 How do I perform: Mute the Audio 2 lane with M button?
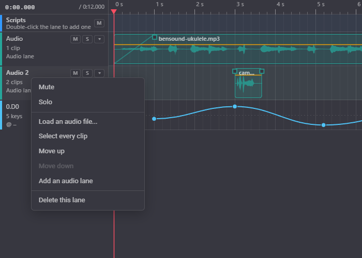pos(76,73)
